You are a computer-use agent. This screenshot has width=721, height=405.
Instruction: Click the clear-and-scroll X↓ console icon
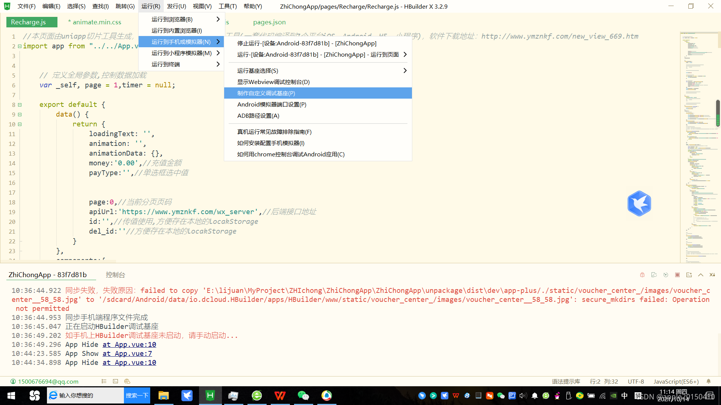(712, 275)
